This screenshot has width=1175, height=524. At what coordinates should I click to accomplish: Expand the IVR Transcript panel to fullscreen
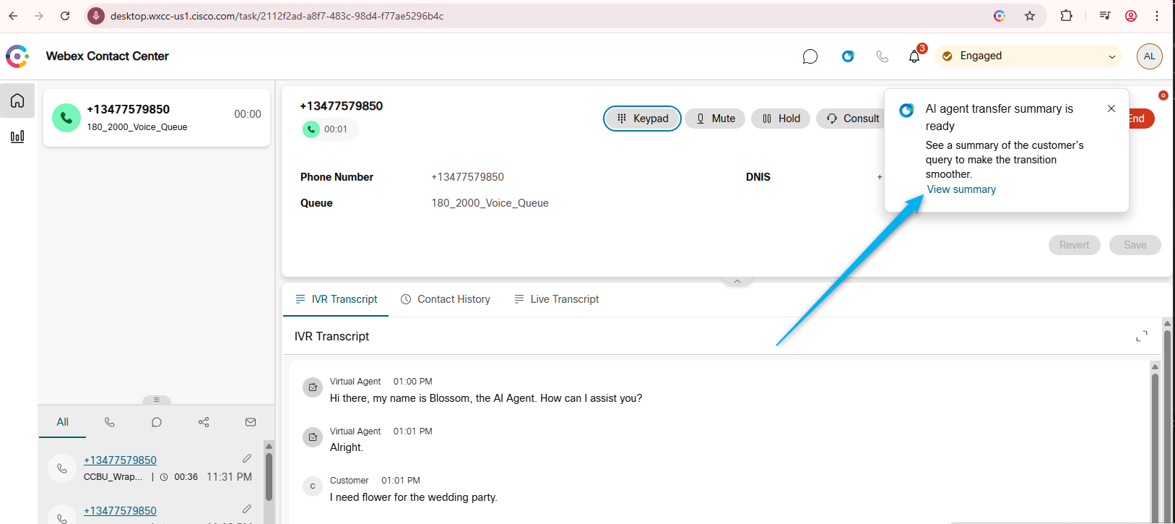pyautogui.click(x=1141, y=336)
